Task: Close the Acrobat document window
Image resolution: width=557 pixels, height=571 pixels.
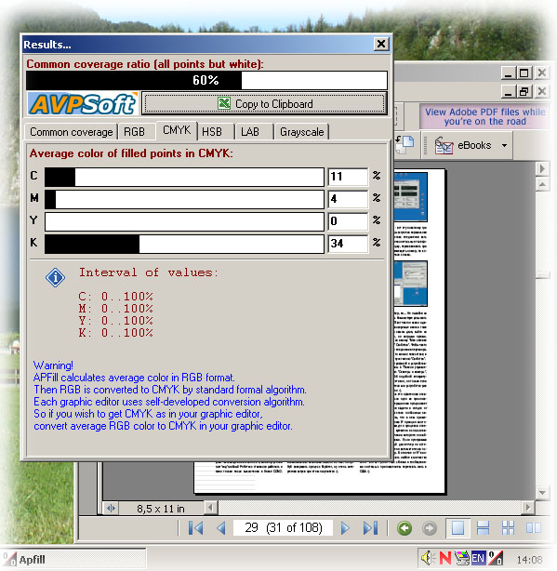Action: (542, 91)
